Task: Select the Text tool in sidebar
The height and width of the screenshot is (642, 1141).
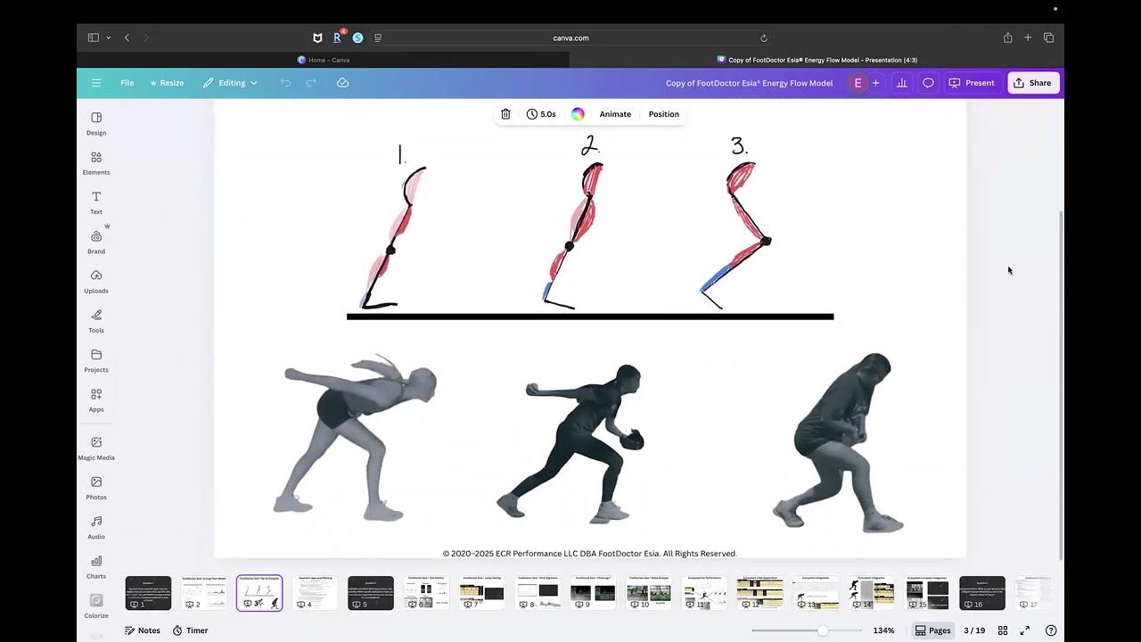Action: click(x=96, y=202)
